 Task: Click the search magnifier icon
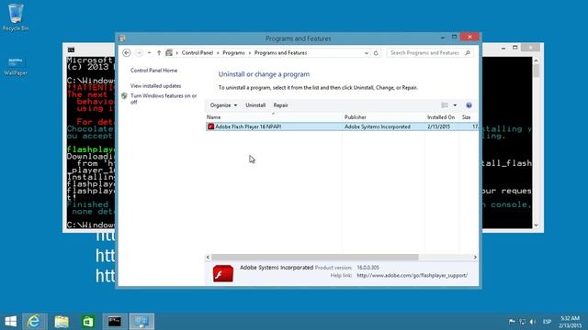click(x=468, y=53)
